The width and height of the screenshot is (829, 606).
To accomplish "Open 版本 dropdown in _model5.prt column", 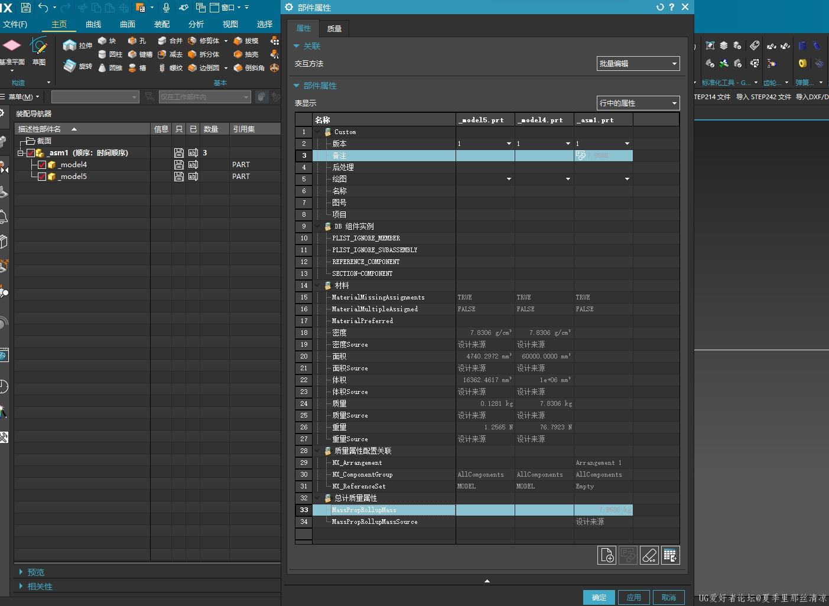I will coord(509,144).
